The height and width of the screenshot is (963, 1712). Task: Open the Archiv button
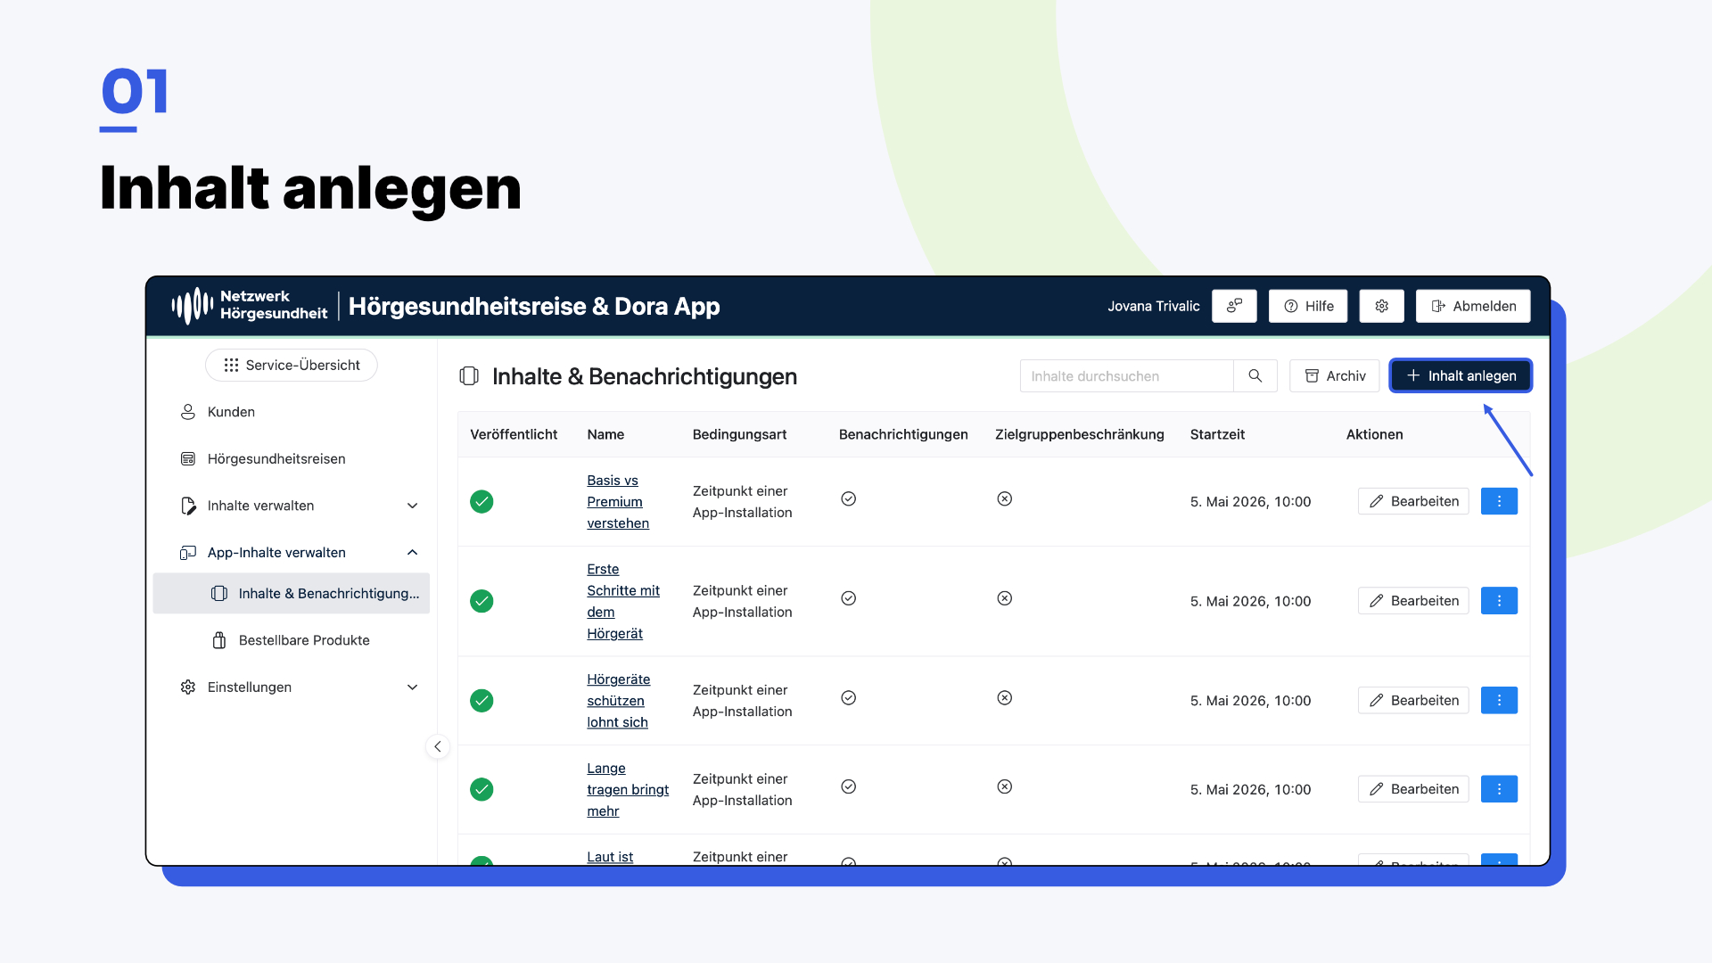tap(1334, 376)
